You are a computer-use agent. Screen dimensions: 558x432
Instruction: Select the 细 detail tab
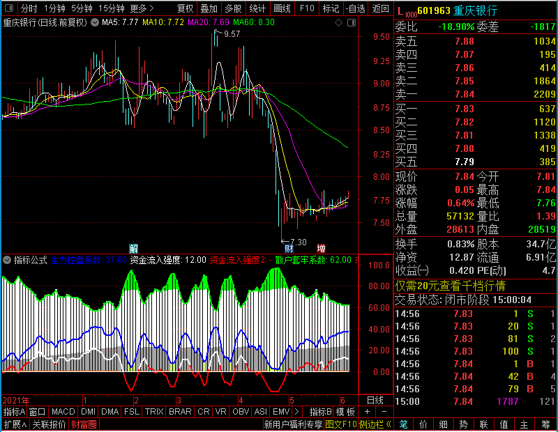[443, 424]
